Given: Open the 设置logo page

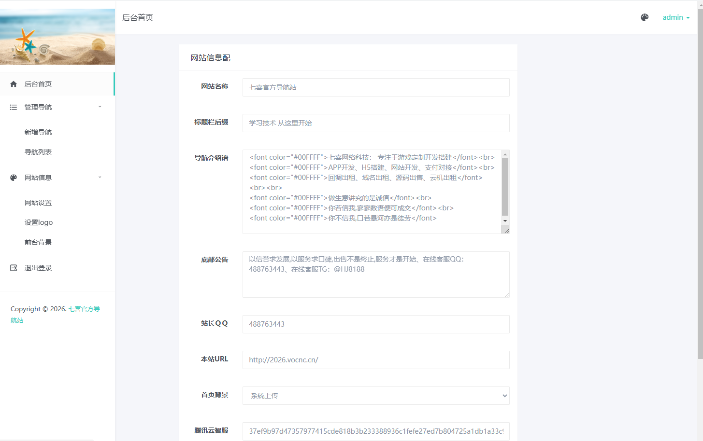Looking at the screenshot, I should (x=38, y=222).
